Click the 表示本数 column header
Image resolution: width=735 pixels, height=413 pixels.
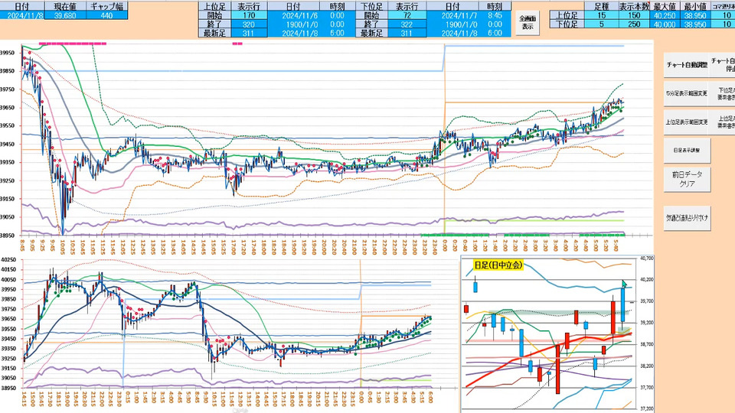point(634,7)
